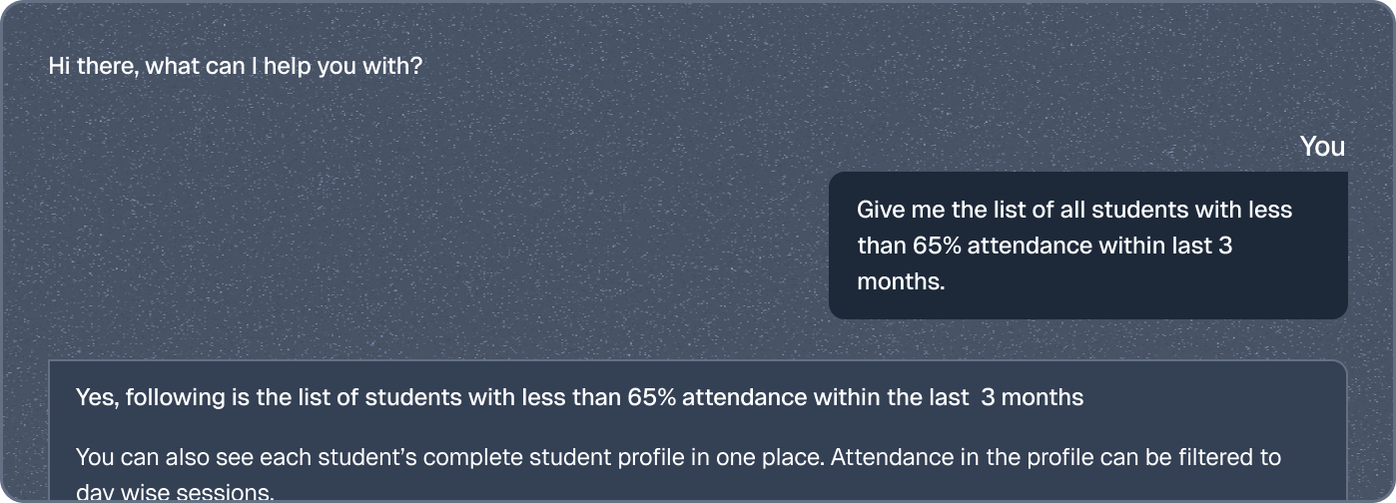The width and height of the screenshot is (1396, 503).
Task: Click the line "than 65% attendance within last 3"
Action: click(x=1045, y=246)
